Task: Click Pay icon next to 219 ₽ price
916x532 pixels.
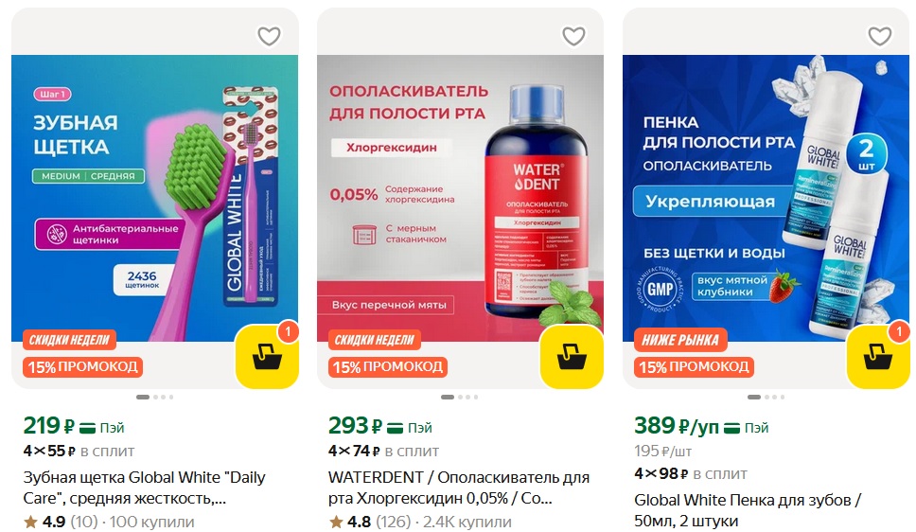Action: pyautogui.click(x=101, y=428)
